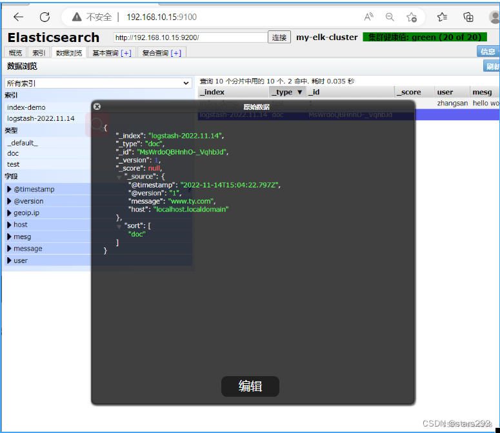This screenshot has width=500, height=433.
Task: Go back with the browser back arrow
Action: coord(19,17)
